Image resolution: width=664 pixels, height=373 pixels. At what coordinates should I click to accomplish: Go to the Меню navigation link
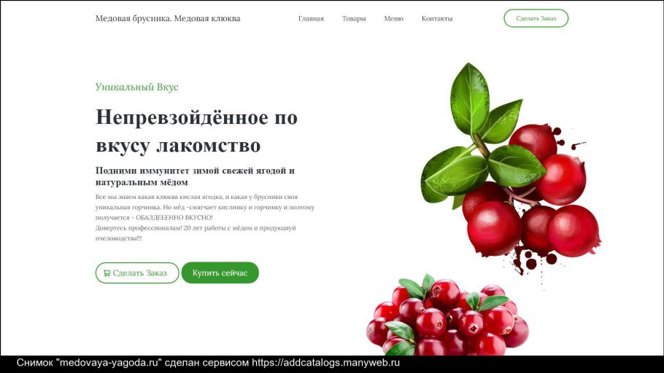393,19
